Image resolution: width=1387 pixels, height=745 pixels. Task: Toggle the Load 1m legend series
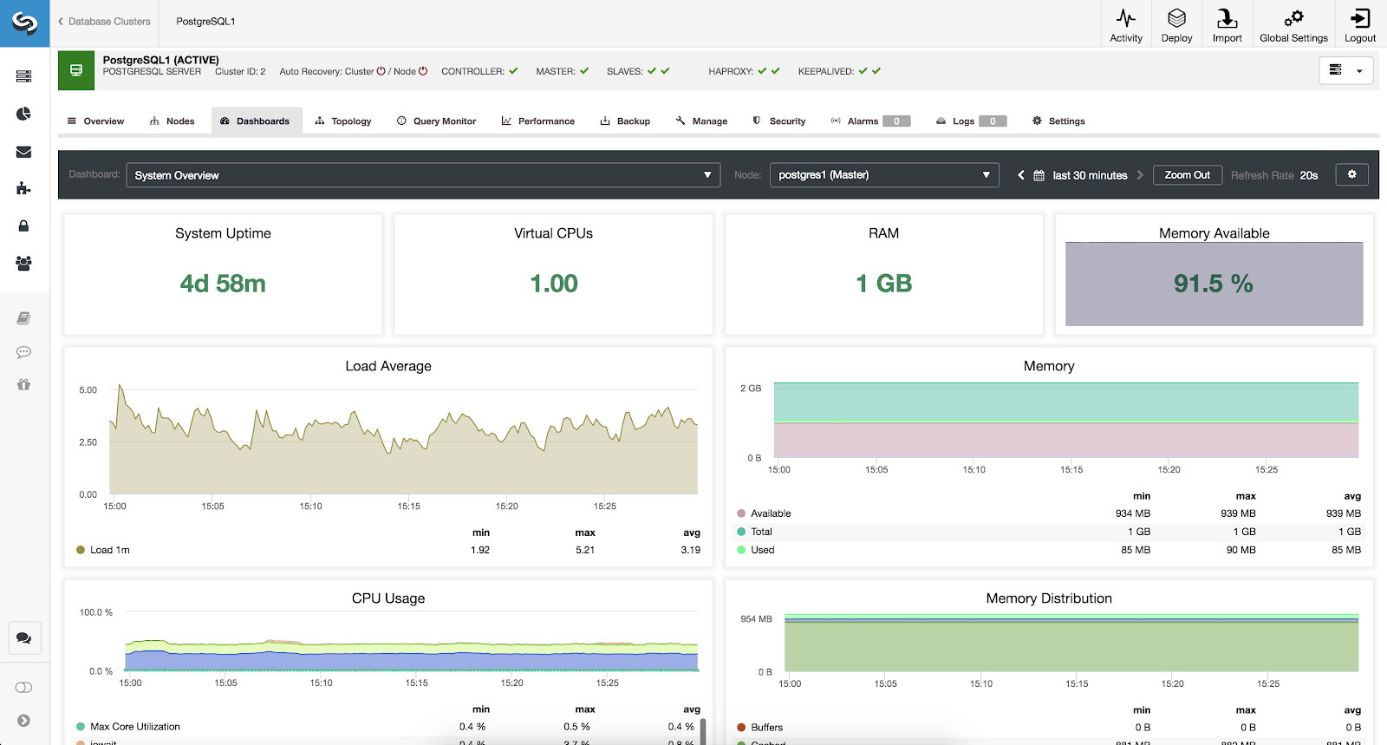tap(103, 550)
